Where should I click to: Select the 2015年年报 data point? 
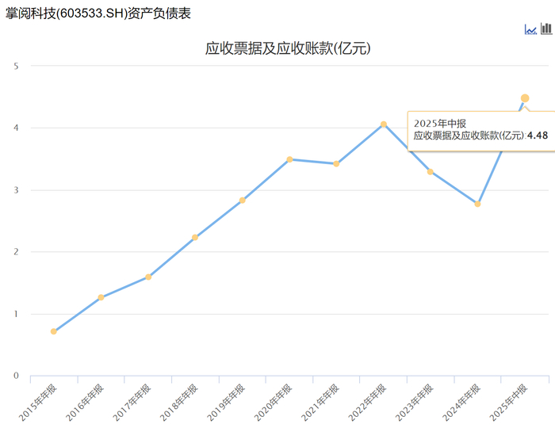click(x=54, y=331)
